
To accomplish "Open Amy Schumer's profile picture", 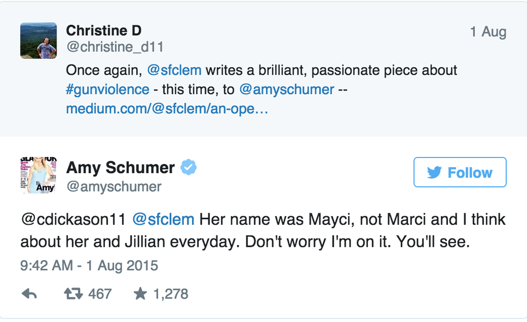I will [x=38, y=175].
